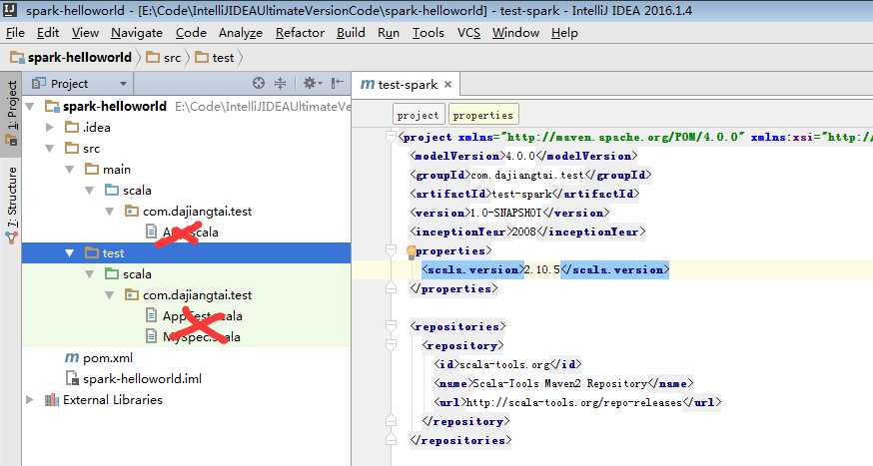
Task: Click the .idea folder icon
Action: coord(72,128)
